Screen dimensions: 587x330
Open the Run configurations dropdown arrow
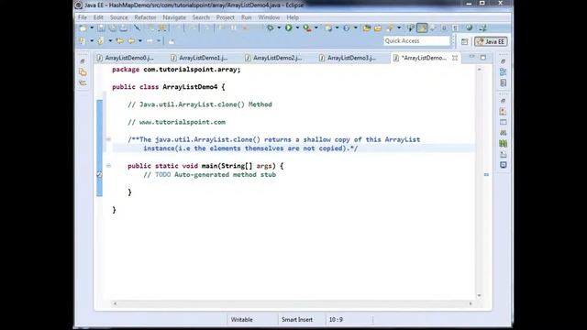click(297, 28)
